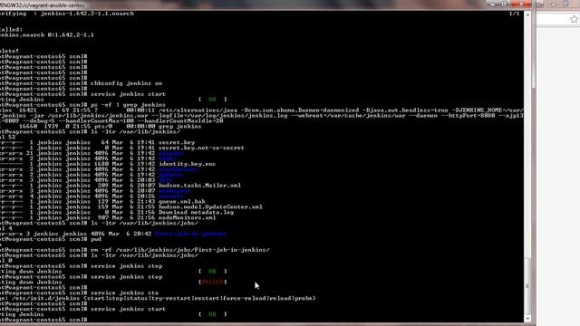The width and height of the screenshot is (580, 326).
Task: Click the 'Download metadata.log' file name
Action: (196, 212)
